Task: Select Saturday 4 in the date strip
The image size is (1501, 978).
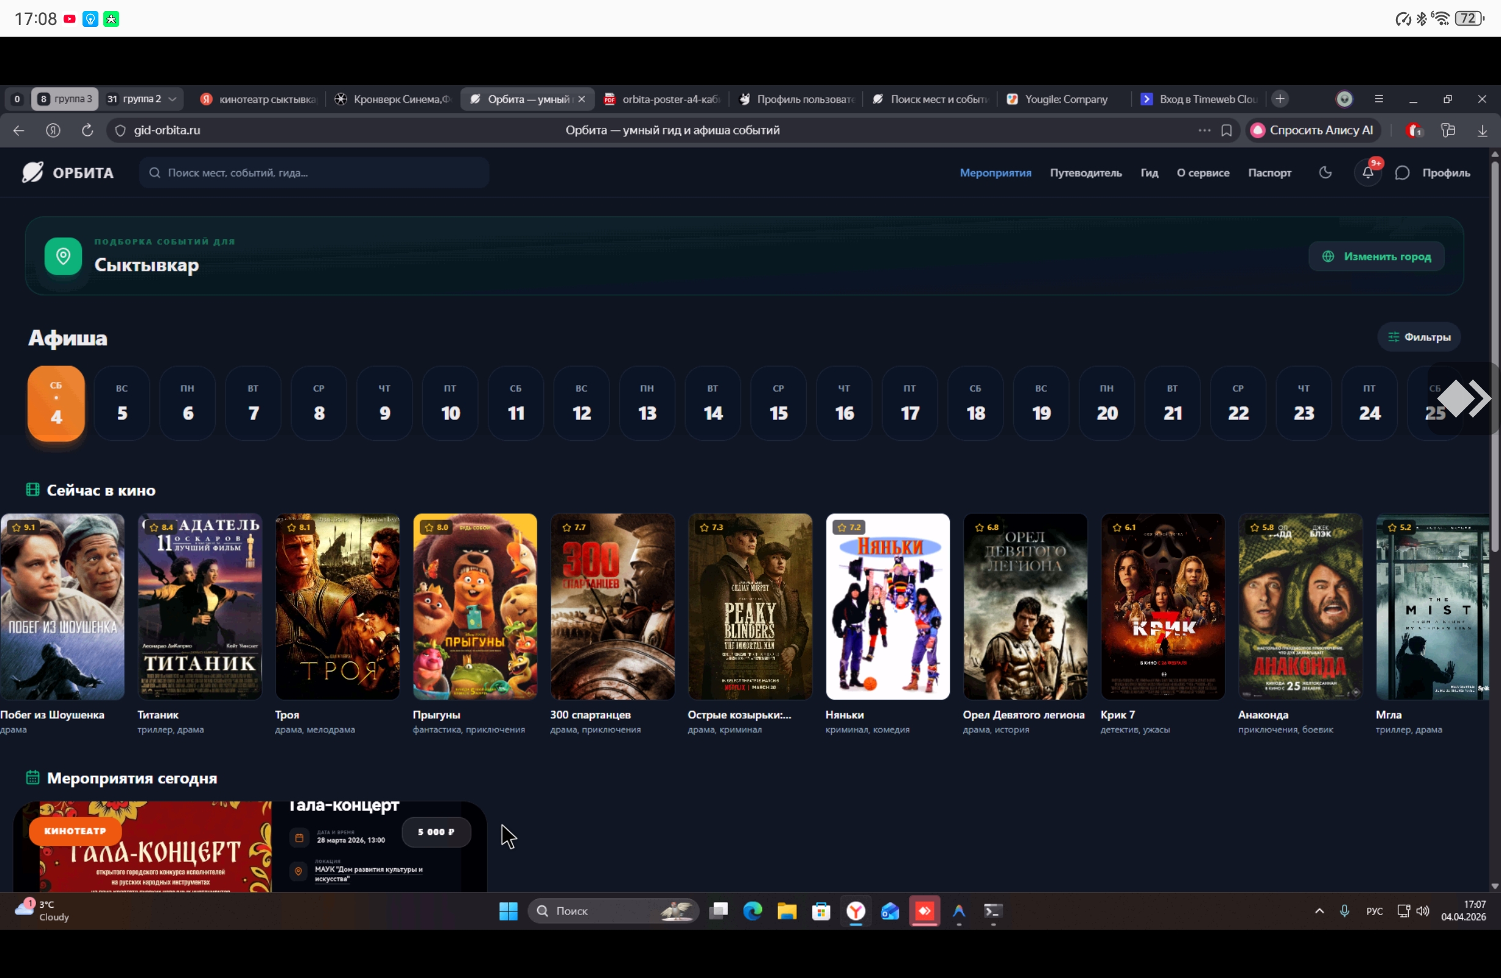Action: coord(56,403)
